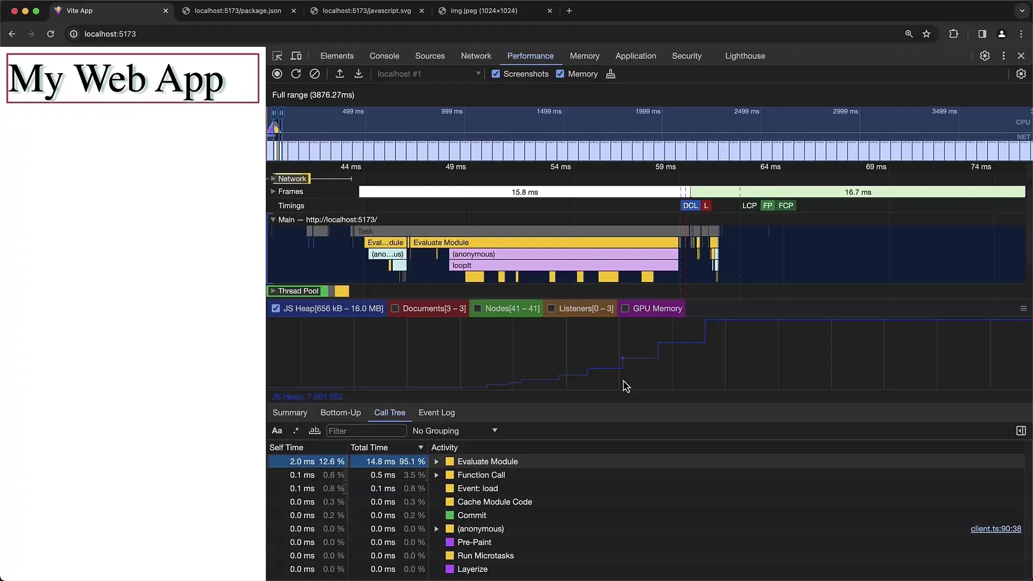Click the Filter input field
1033x581 pixels.
pyautogui.click(x=366, y=430)
